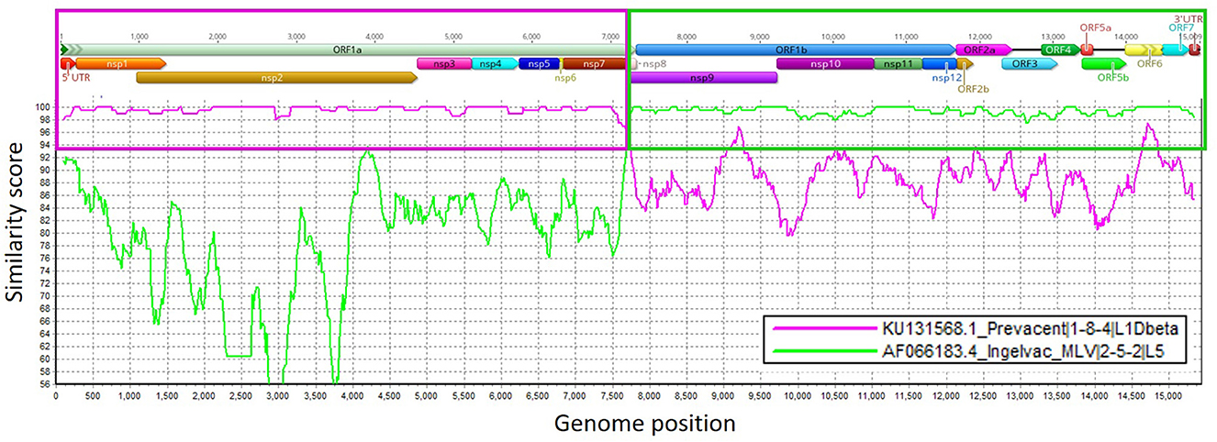Select the blue ORF1b annotation bar
Image resolution: width=1217 pixels, height=442 pixels.
(x=796, y=50)
